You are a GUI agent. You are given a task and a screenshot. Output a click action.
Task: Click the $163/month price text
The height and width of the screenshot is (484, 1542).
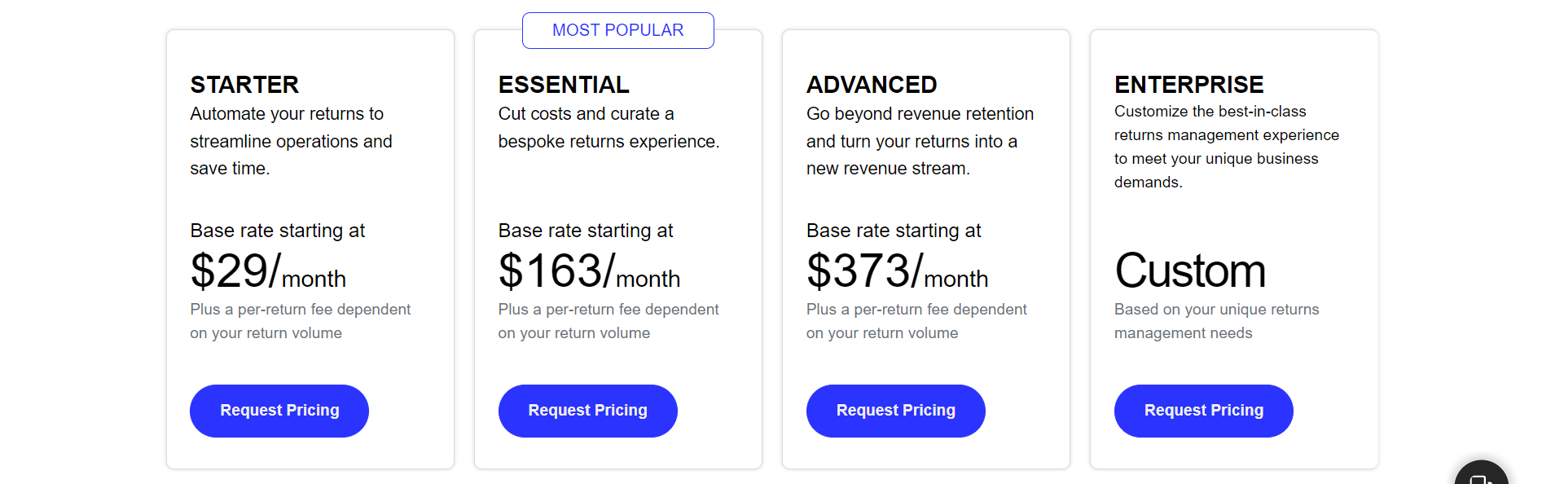589,271
